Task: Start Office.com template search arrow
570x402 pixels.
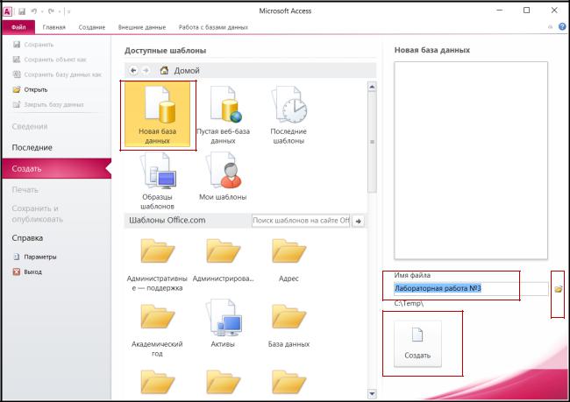Action: pyautogui.click(x=359, y=221)
